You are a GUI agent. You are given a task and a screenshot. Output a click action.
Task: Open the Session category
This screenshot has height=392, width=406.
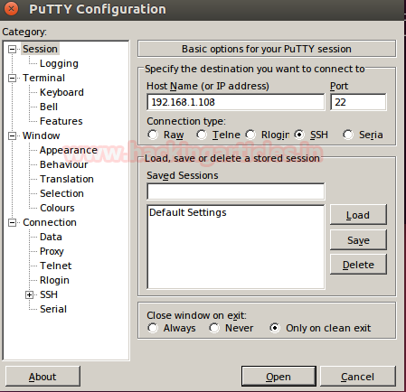click(40, 49)
